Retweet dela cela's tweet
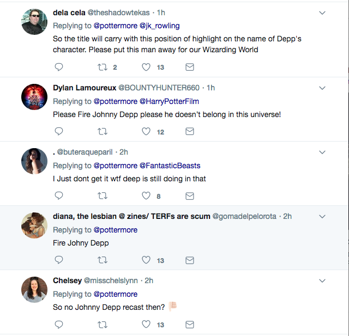The width and height of the screenshot is (349, 336). click(x=102, y=68)
